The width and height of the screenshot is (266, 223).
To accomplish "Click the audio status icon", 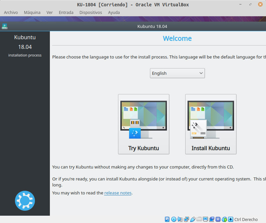I will 180,219.
